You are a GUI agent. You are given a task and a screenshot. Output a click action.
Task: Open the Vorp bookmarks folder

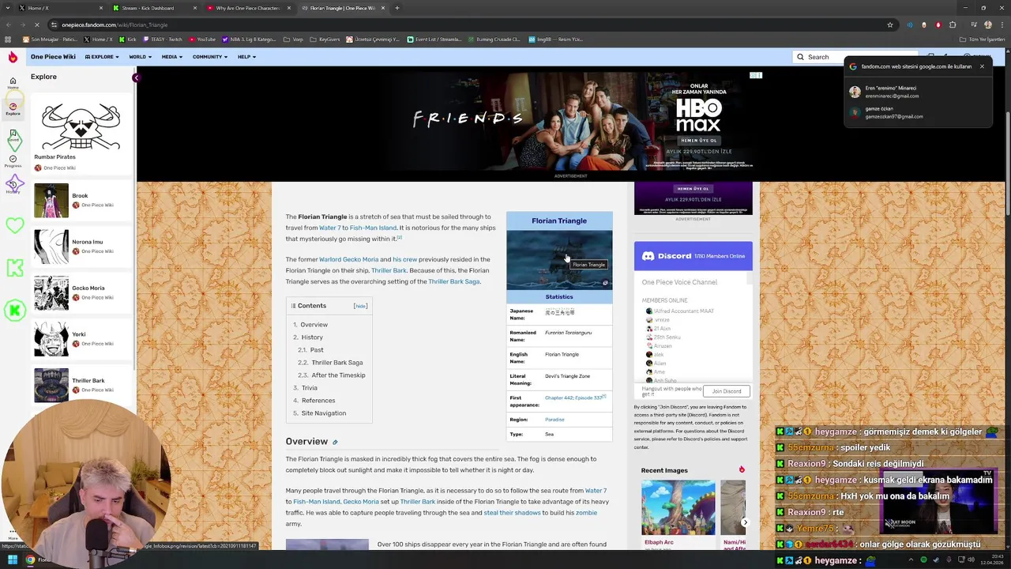click(x=294, y=39)
